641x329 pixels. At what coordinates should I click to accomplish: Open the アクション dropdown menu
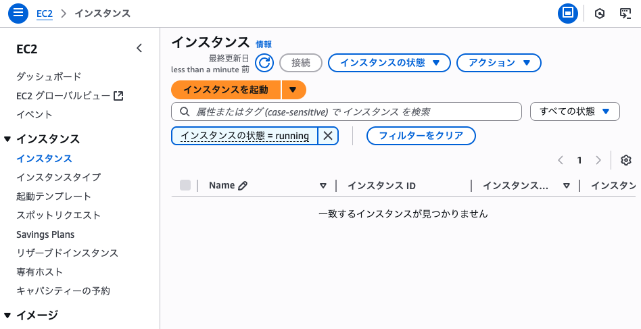498,63
